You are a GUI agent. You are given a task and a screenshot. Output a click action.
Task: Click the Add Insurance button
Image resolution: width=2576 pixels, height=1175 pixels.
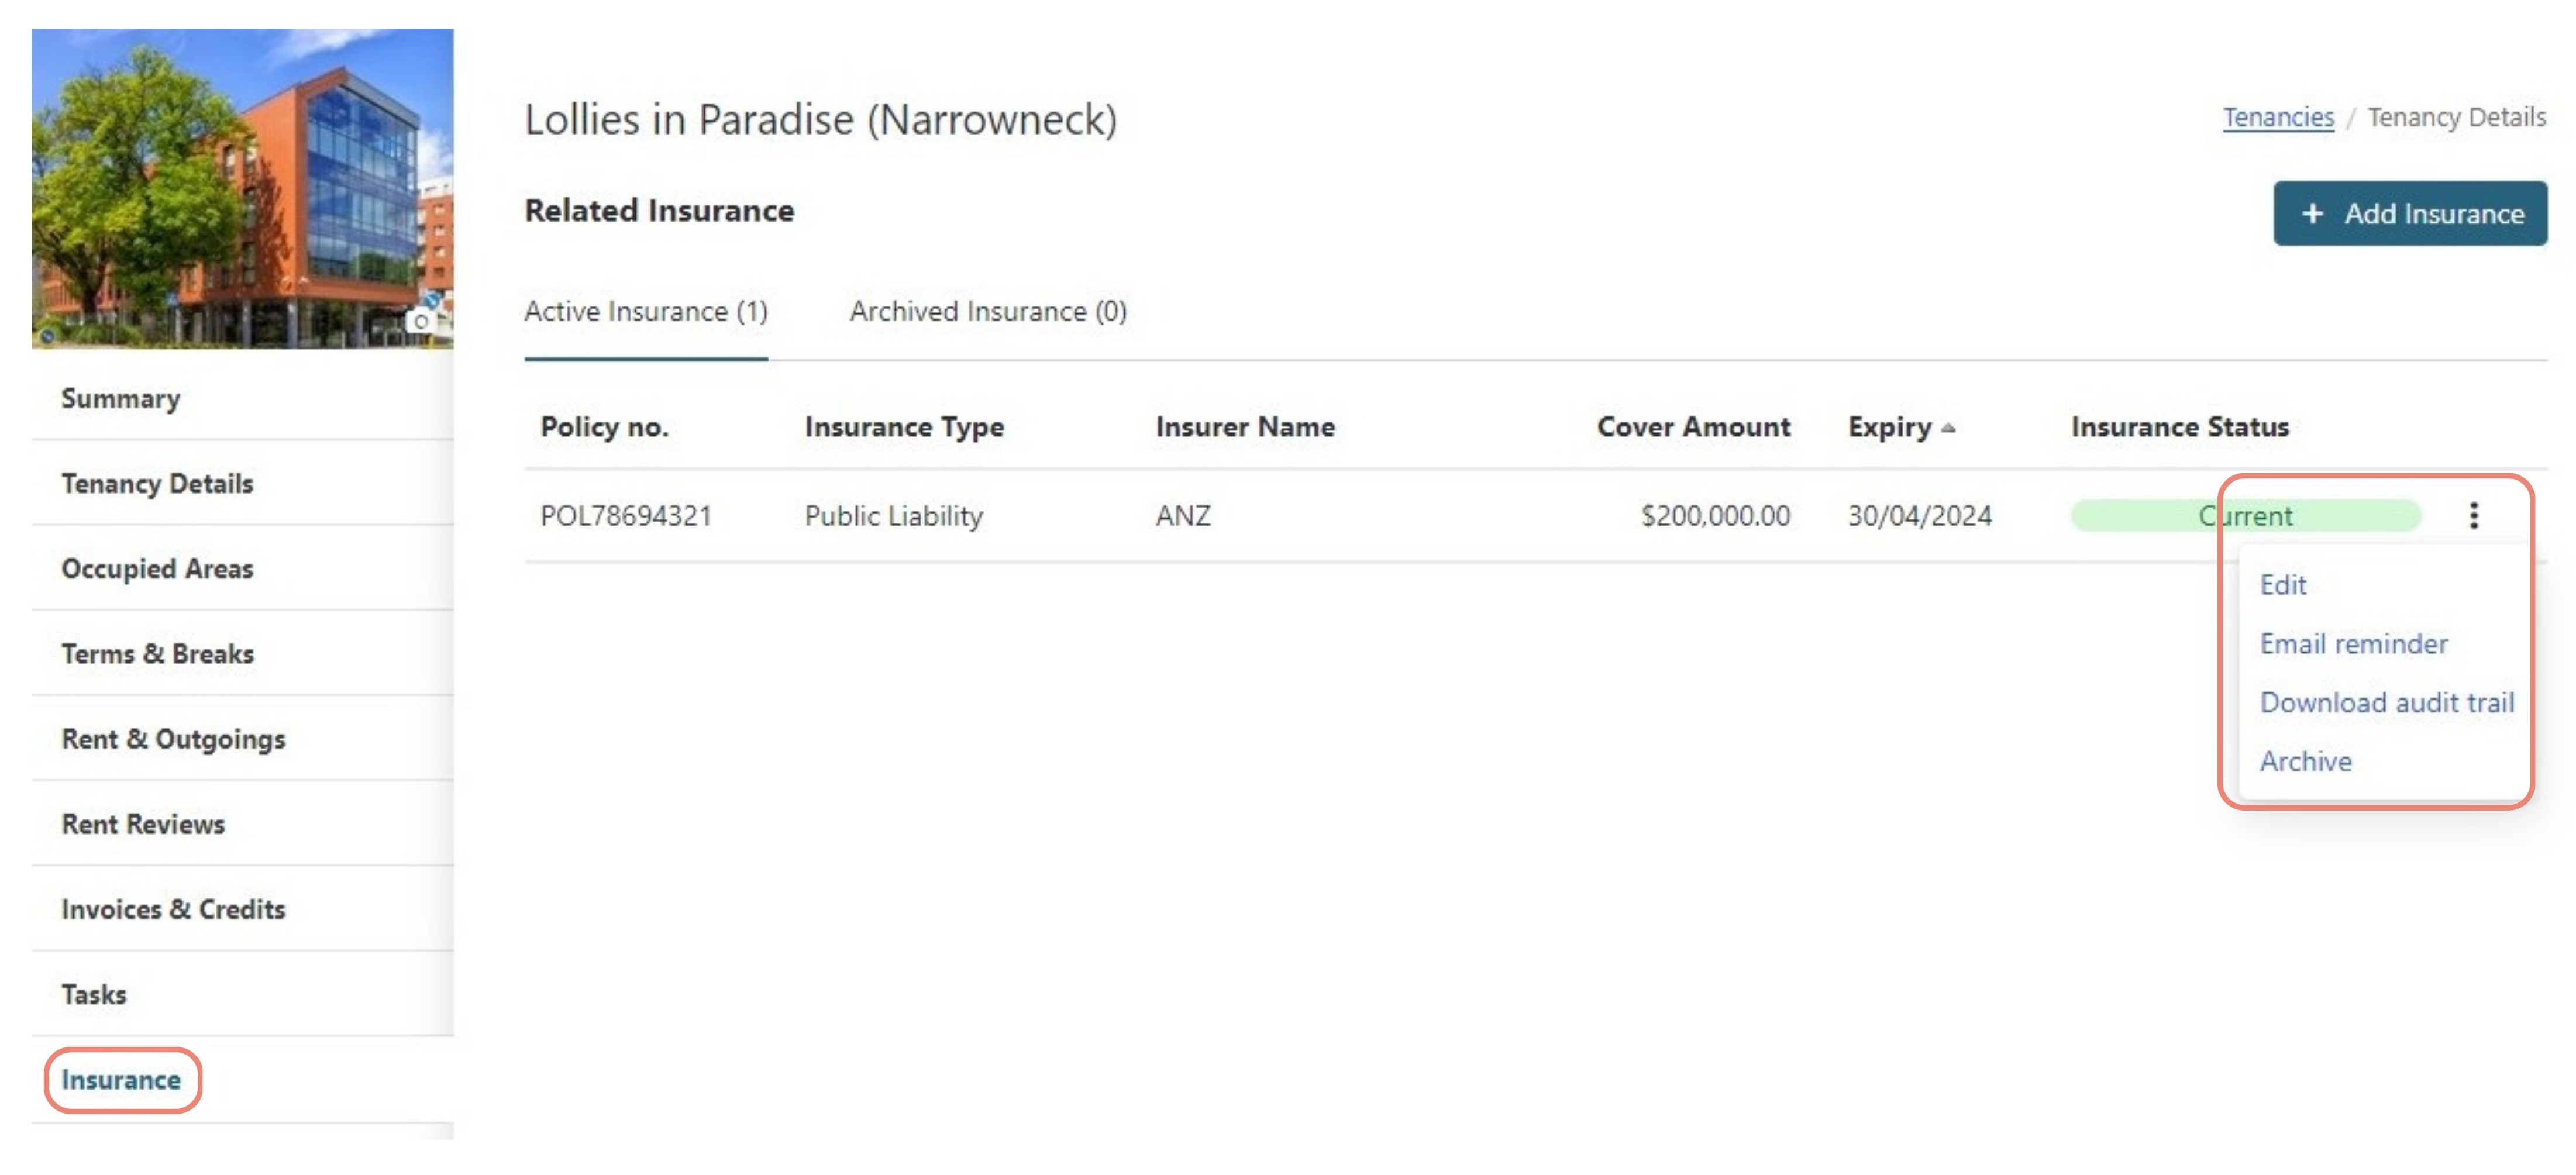[x=2410, y=214]
